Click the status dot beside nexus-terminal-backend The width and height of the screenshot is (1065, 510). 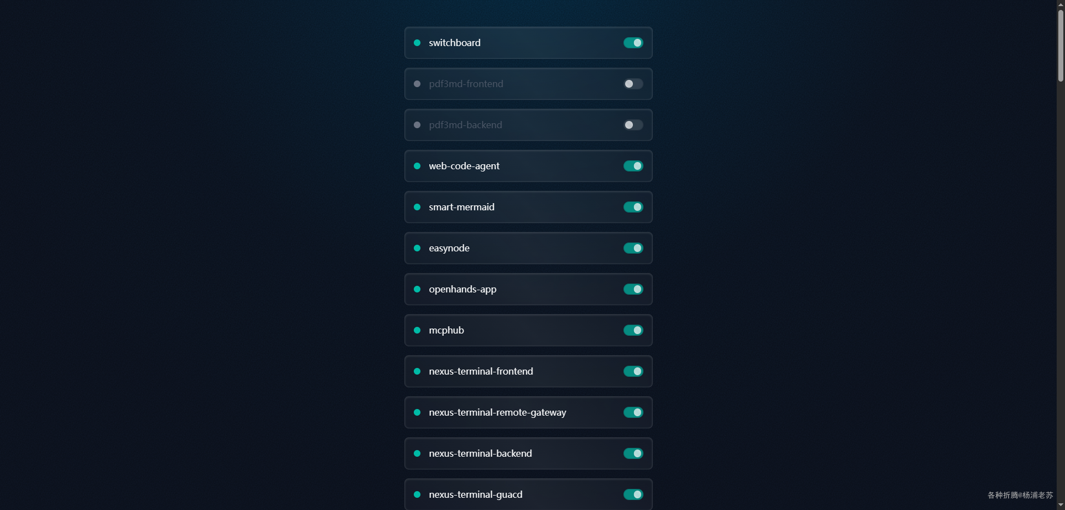click(x=417, y=453)
